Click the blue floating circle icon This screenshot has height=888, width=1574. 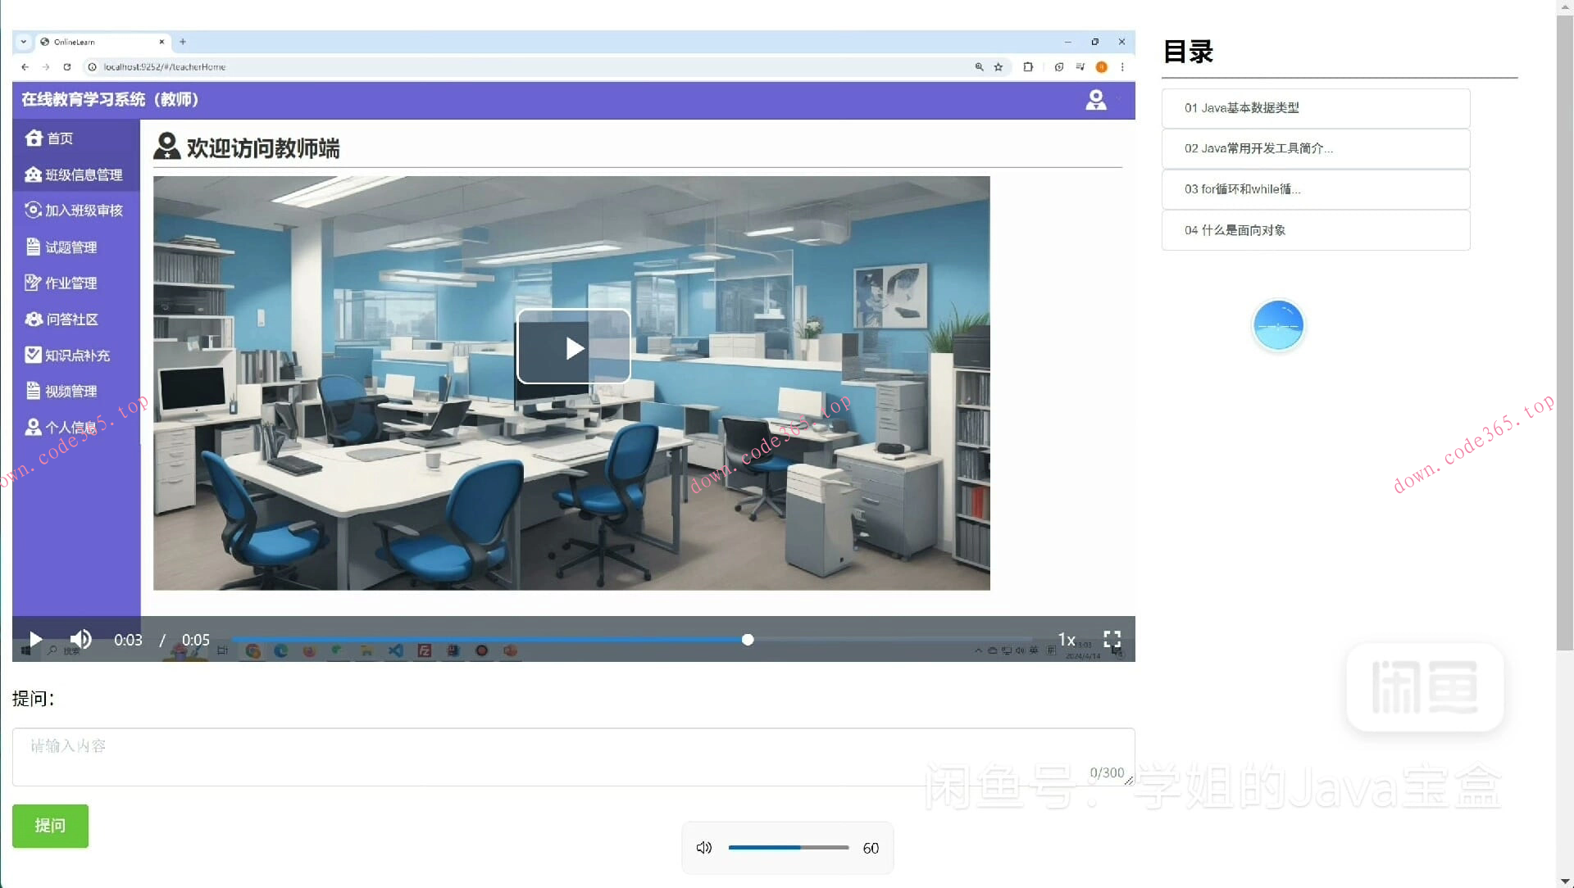pyautogui.click(x=1278, y=325)
